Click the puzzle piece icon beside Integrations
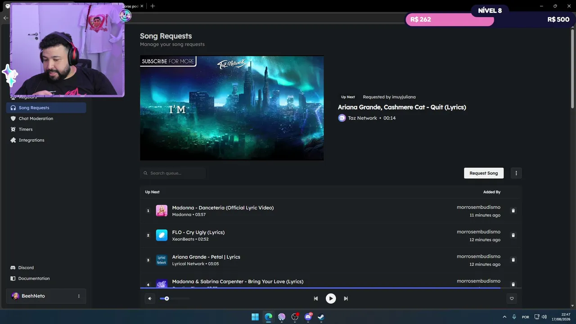The height and width of the screenshot is (324, 576). pyautogui.click(x=13, y=140)
